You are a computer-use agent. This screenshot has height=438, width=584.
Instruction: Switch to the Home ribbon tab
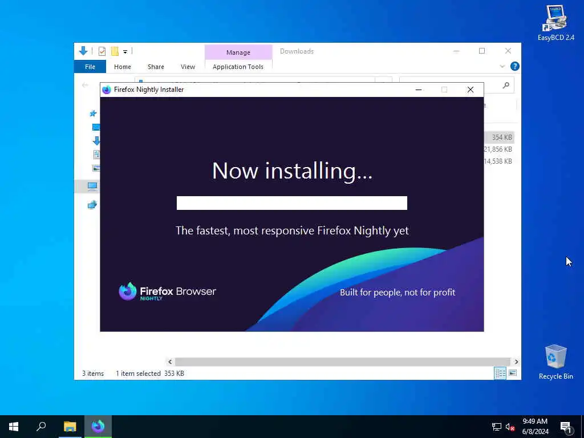pyautogui.click(x=123, y=67)
